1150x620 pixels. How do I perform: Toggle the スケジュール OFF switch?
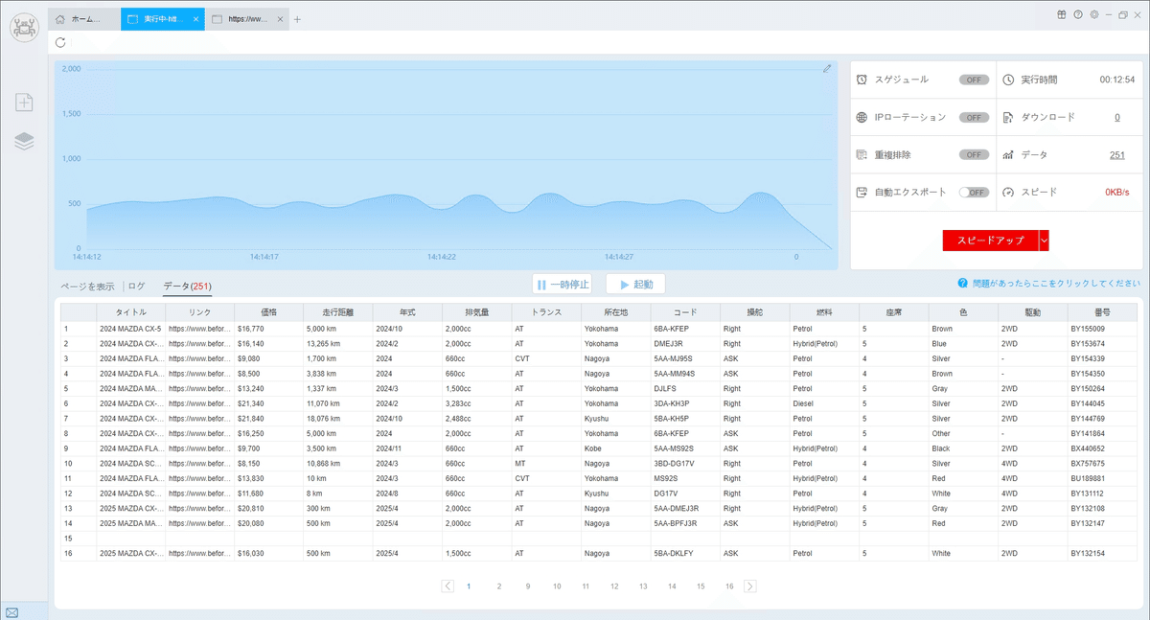click(974, 80)
